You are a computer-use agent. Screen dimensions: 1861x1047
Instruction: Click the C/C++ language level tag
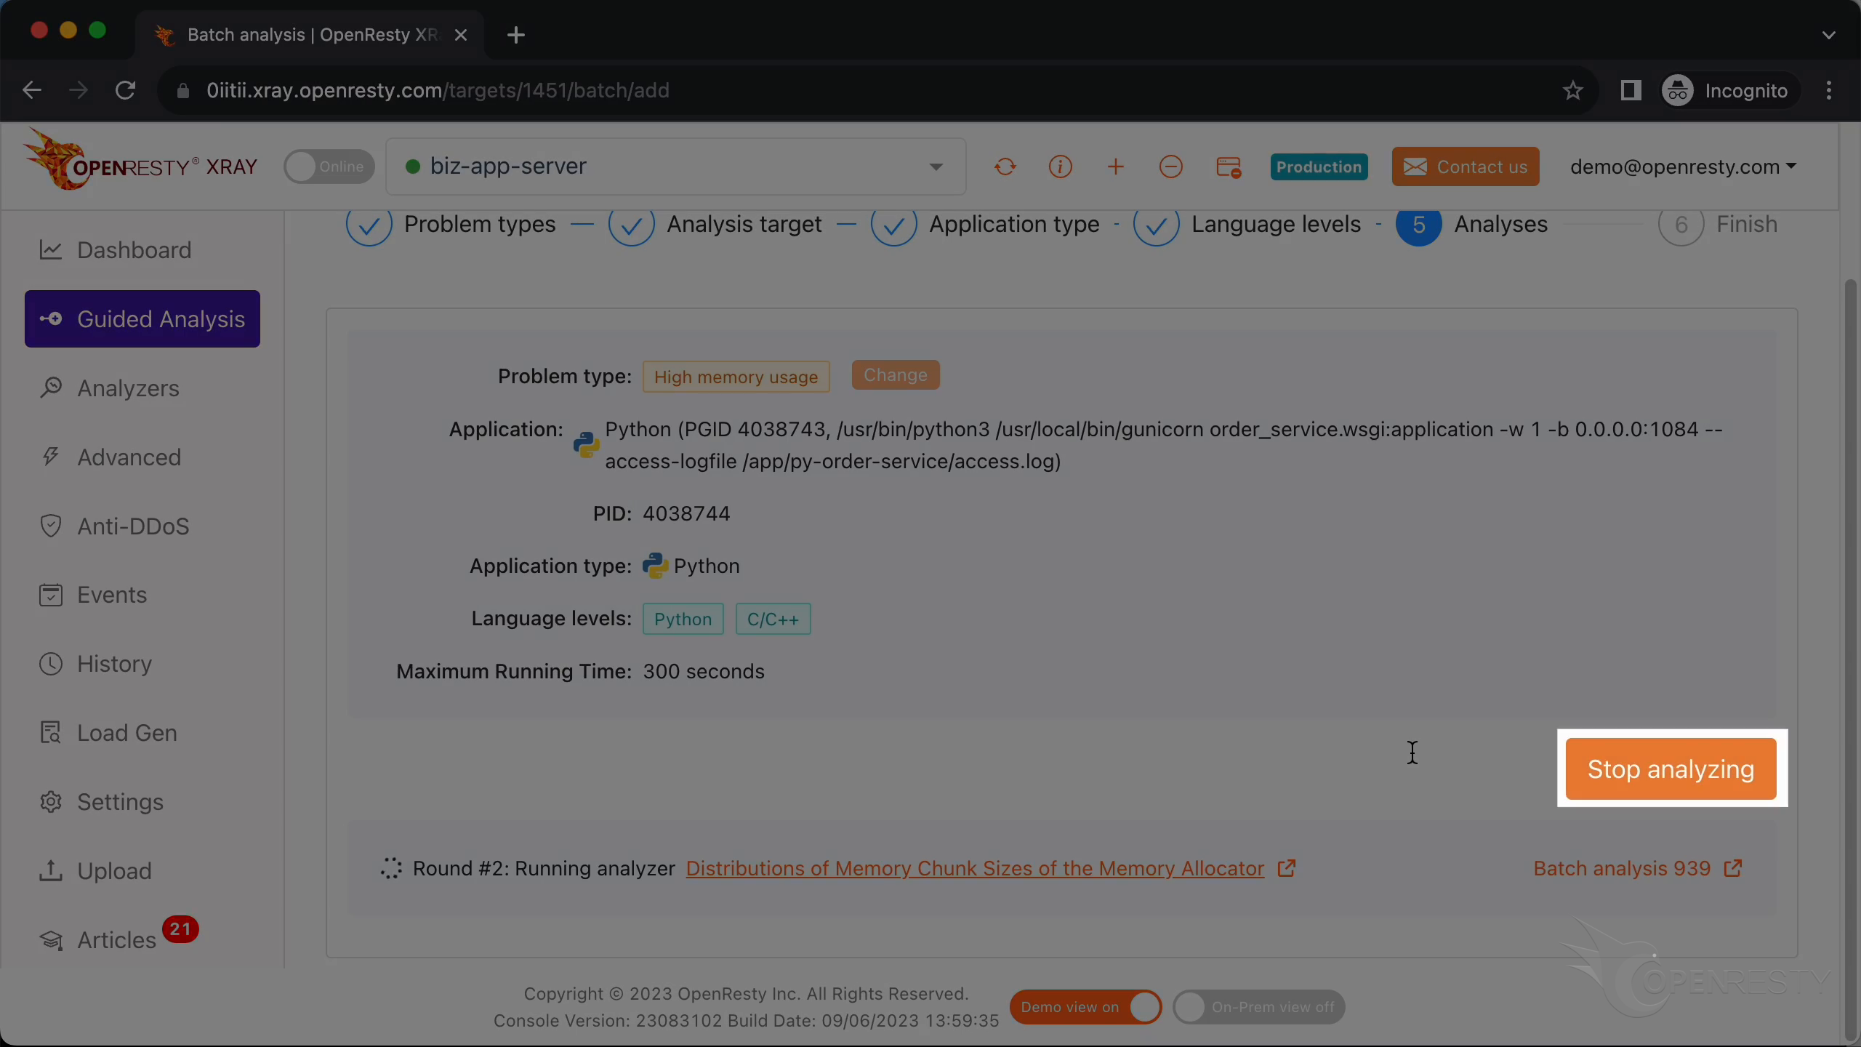pos(773,619)
